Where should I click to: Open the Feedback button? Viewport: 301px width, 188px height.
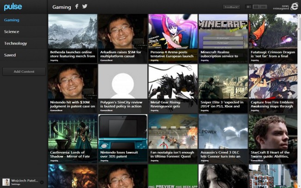pyautogui.click(x=232, y=7)
